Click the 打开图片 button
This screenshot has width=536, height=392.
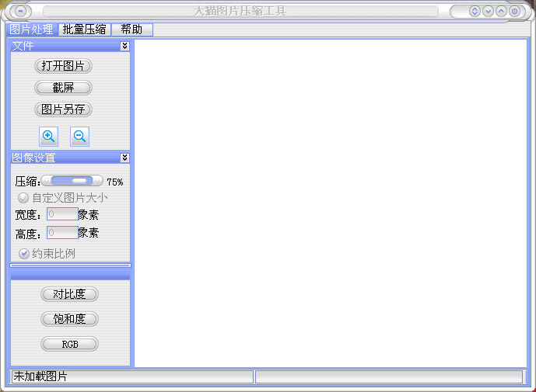(63, 66)
